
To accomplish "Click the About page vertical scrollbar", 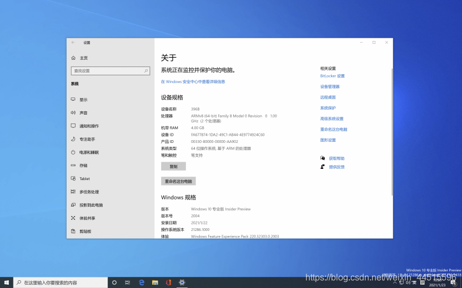I will pyautogui.click(x=392, y=132).
